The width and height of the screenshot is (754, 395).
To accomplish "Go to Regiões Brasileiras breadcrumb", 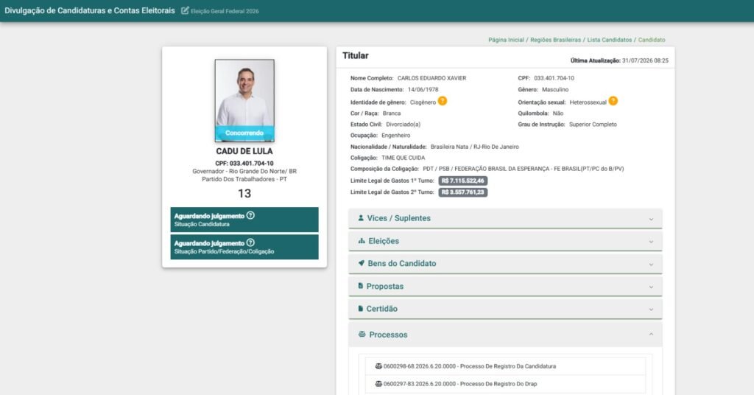I will (555, 40).
